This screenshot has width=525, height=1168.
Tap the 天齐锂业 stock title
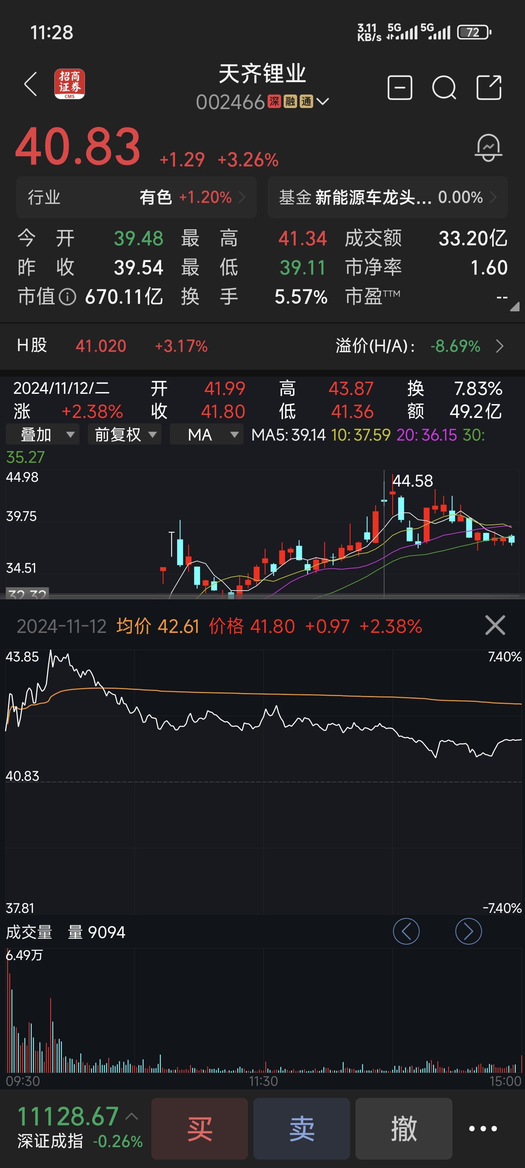pyautogui.click(x=262, y=74)
